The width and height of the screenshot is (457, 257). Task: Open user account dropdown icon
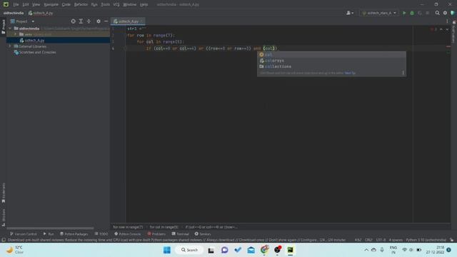tap(350, 13)
